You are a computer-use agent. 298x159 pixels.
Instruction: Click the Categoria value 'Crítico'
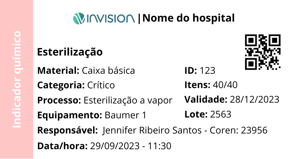click(101, 85)
